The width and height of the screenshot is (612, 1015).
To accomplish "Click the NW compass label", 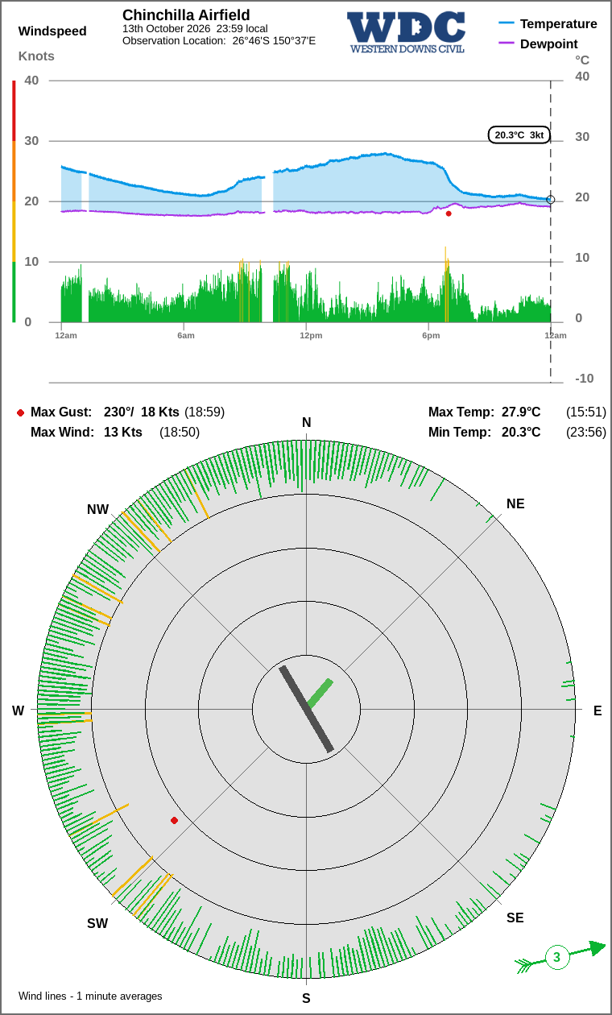I will (x=97, y=509).
